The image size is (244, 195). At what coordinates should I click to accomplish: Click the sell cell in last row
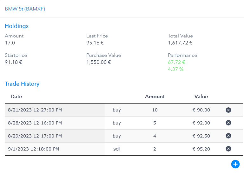[117, 149]
